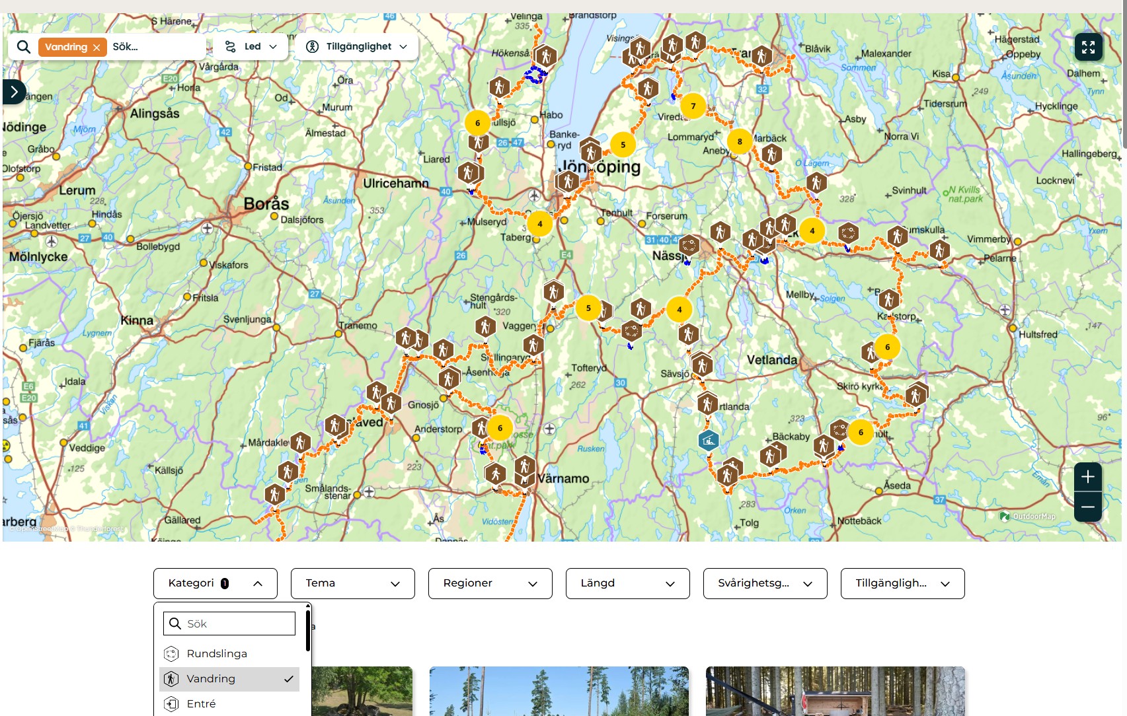Click the Sök field in category list

(x=229, y=624)
